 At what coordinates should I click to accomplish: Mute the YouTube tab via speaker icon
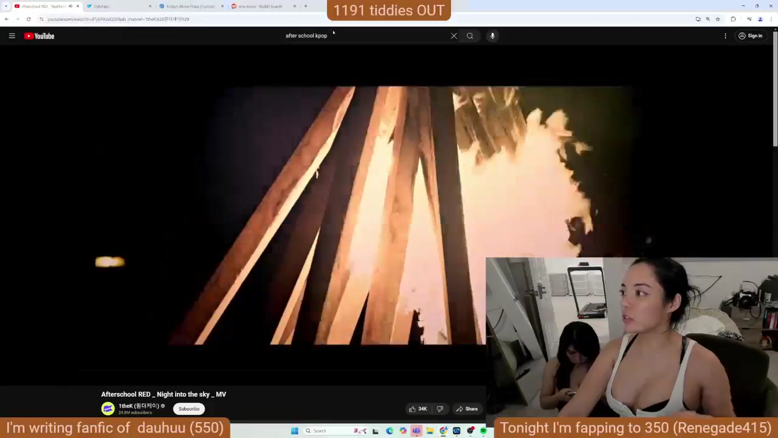(x=71, y=6)
